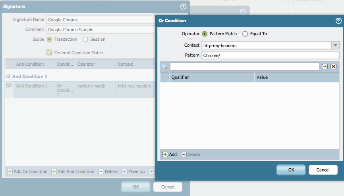Click the Move Down arrow icon
This screenshot has width=344, height=196.
tap(151, 171)
